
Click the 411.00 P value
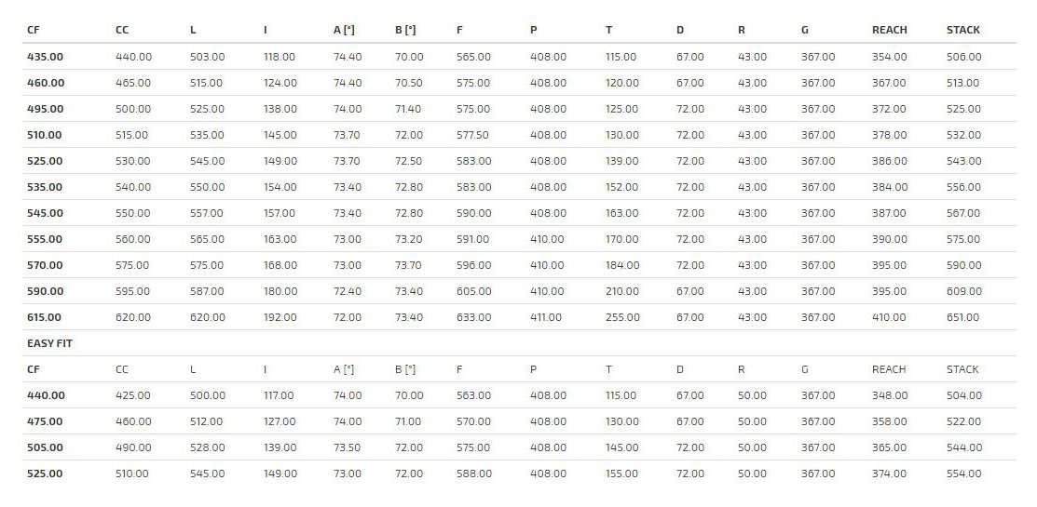[546, 317]
